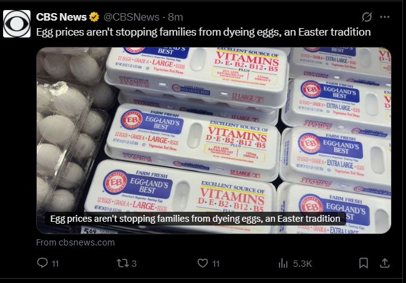Open Grok explain-this-post icon

coord(367,16)
